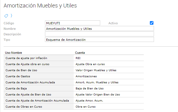Viewport: 178px width, 112px height.
Task: Open Amort. Acum. Muebles y Utiles account
Action: click(x=97, y=82)
